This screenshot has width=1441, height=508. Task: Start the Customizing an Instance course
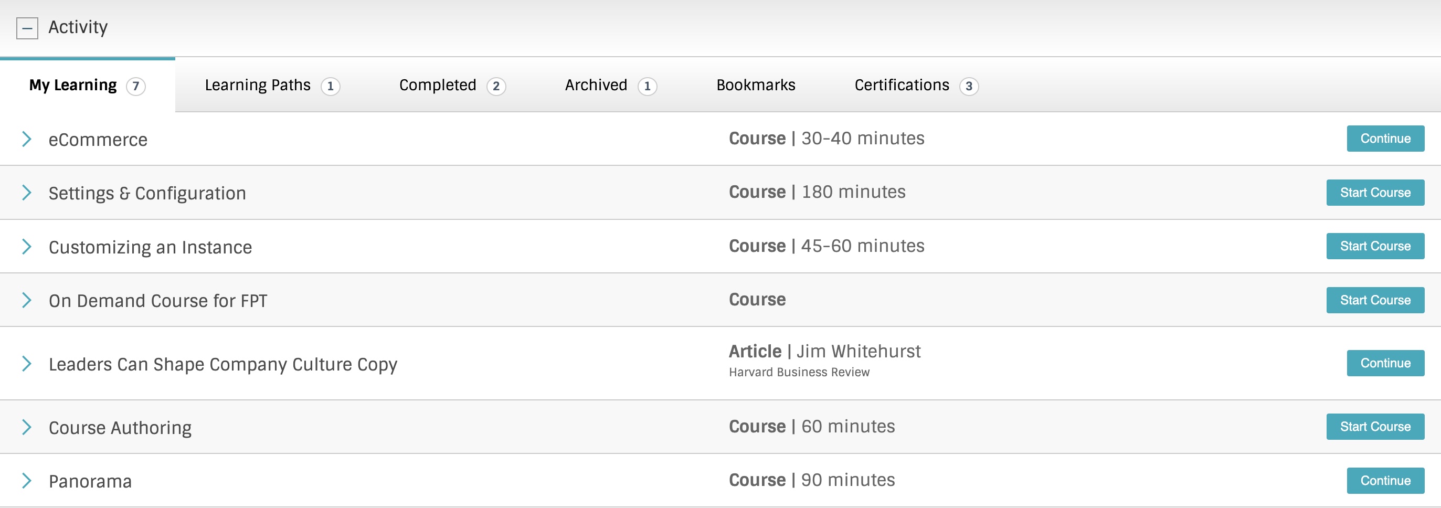point(1375,246)
